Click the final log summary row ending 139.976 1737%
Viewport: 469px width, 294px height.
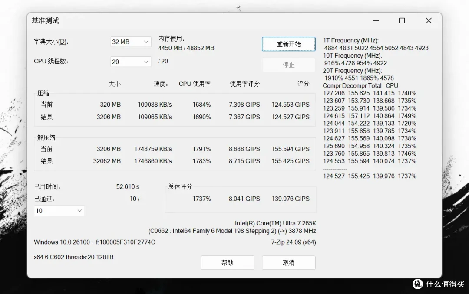370,176
